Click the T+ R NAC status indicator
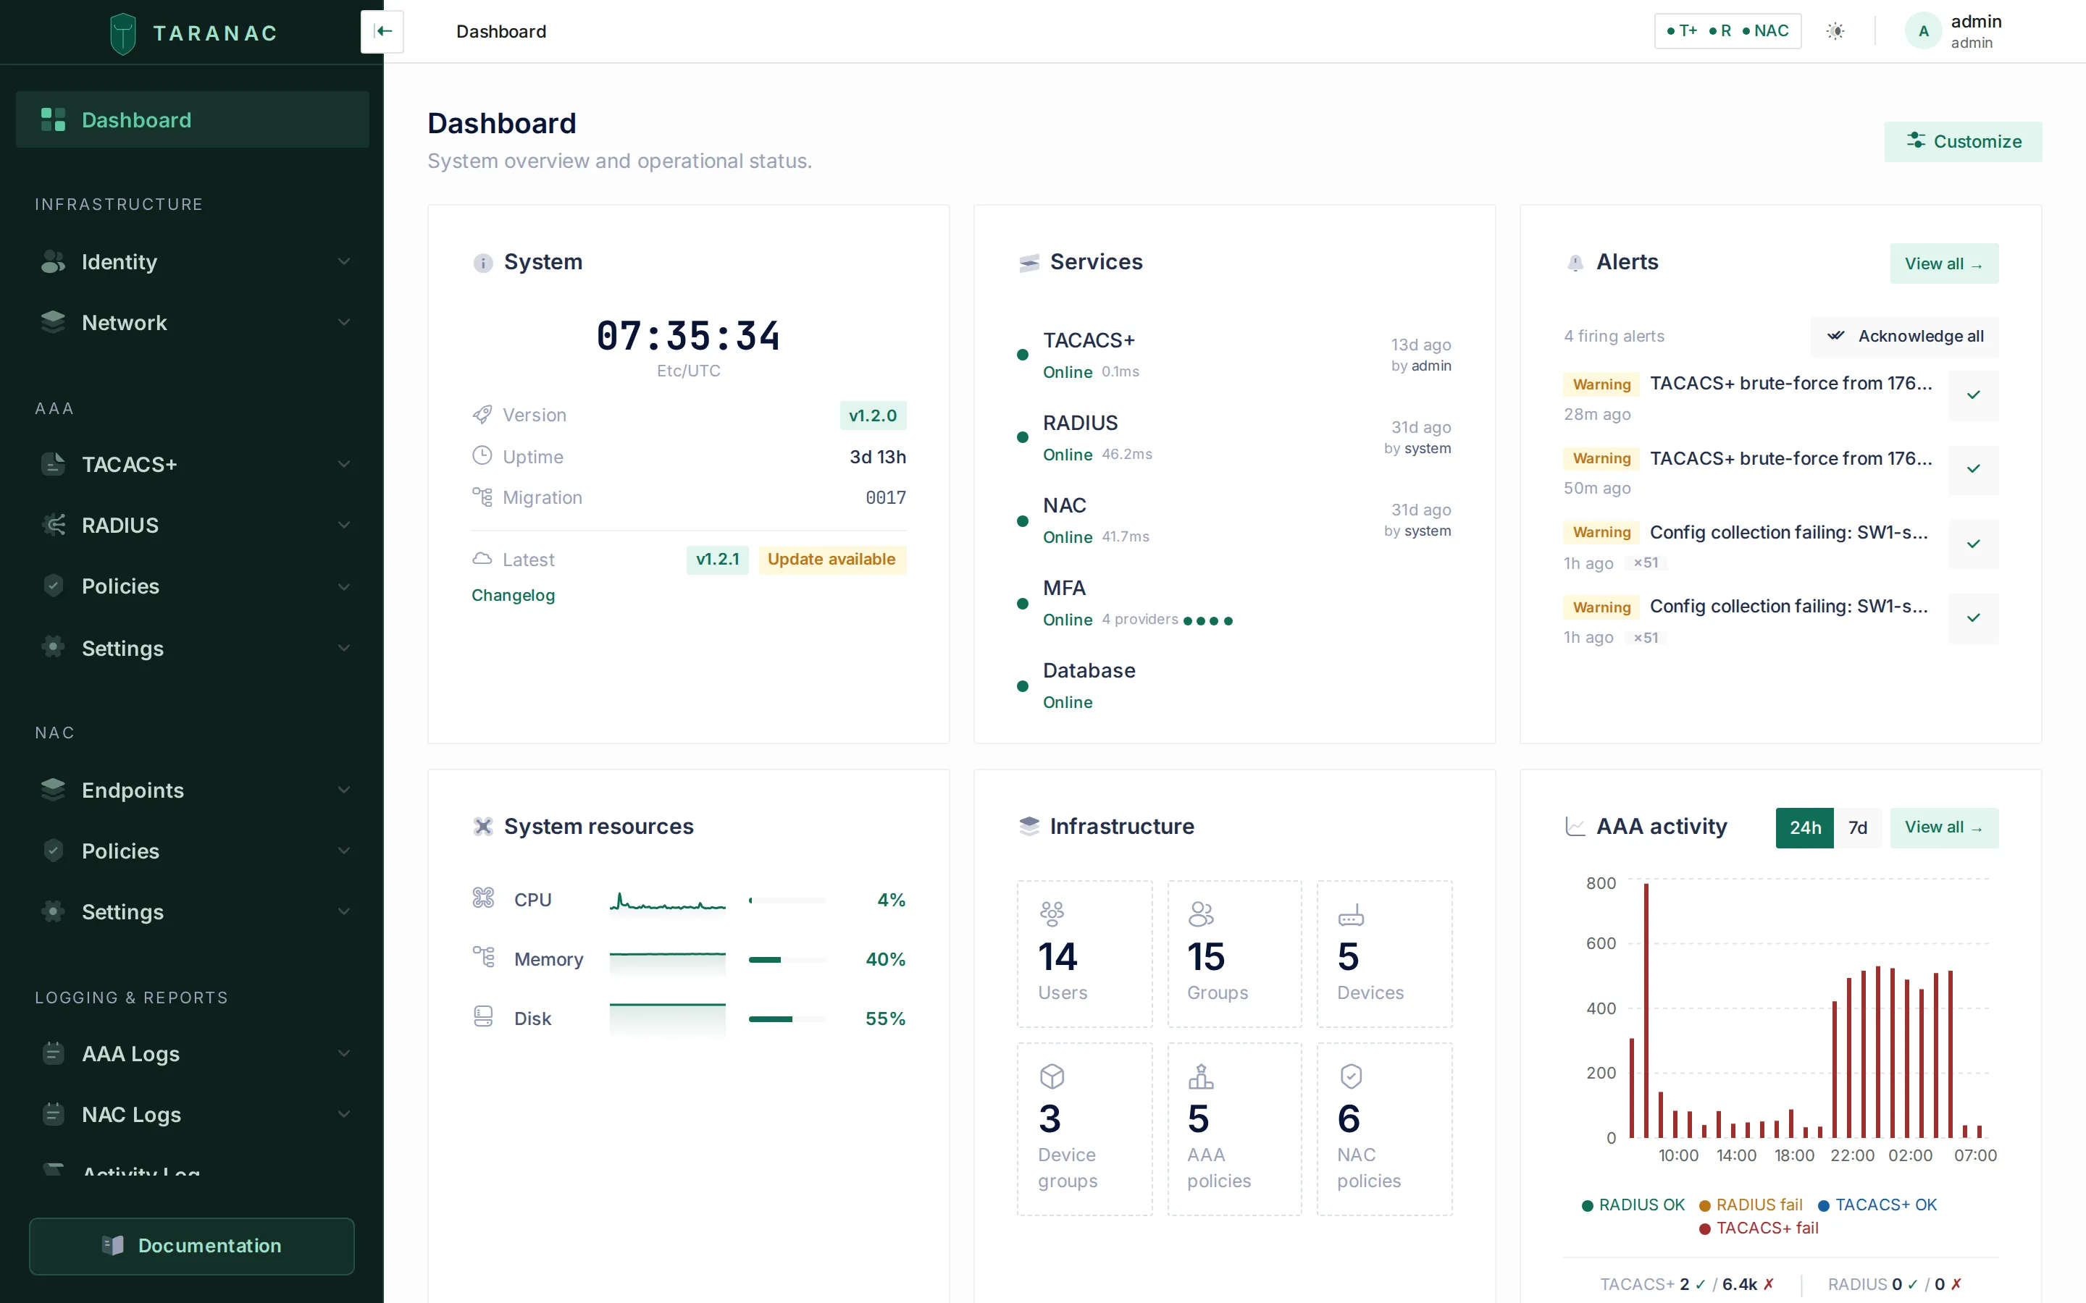This screenshot has height=1303, width=2086. click(x=1727, y=31)
